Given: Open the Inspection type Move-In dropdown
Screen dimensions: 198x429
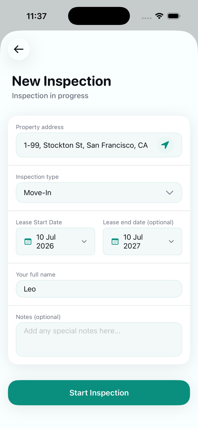Looking at the screenshot, I should (x=99, y=193).
